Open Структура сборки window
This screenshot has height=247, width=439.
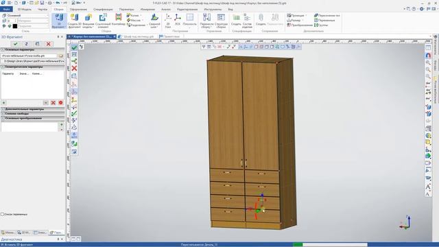pos(221,21)
